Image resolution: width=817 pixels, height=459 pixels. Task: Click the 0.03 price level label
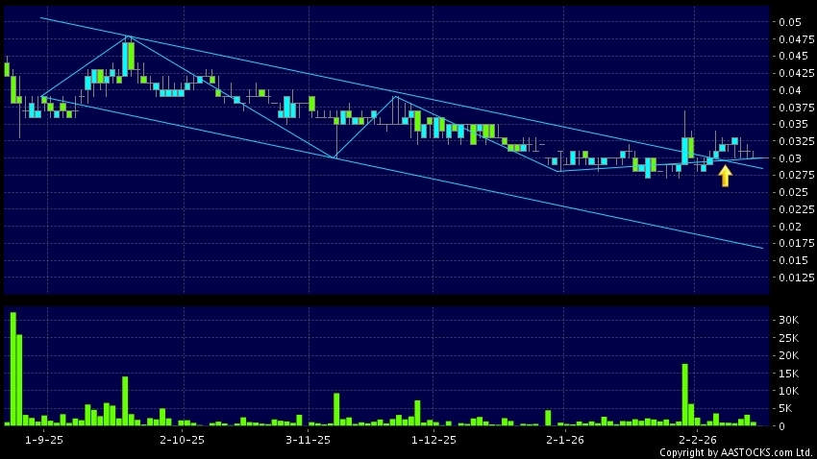(x=790, y=158)
